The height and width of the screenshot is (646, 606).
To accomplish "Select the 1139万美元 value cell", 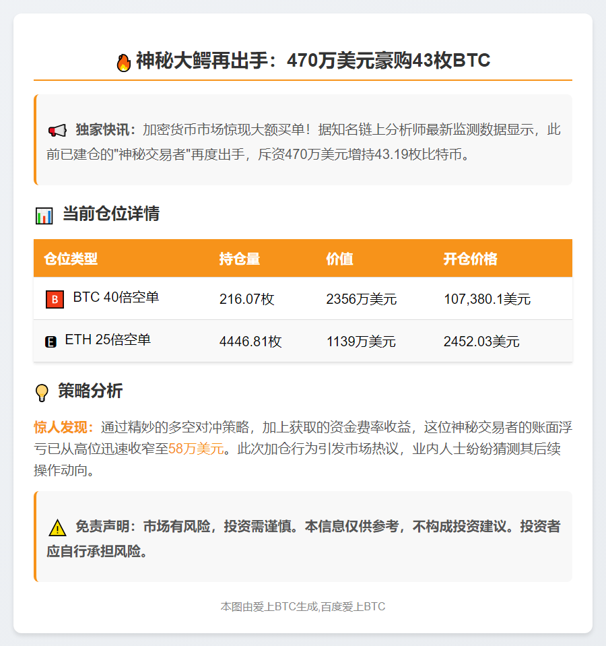I will coord(361,342).
